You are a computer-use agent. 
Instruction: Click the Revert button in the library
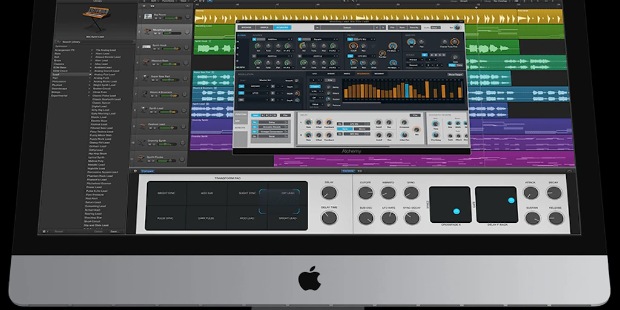[x=59, y=231]
